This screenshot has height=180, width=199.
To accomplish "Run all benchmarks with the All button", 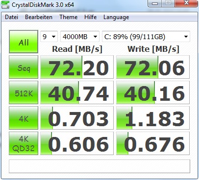I will [24, 42].
